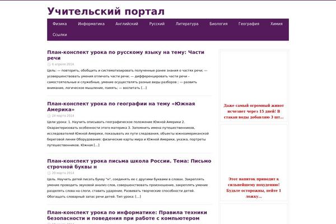Click the excerpt text starting Цель. Научить детей
This screenshot has width=336, height=224.
(x=128, y=188)
